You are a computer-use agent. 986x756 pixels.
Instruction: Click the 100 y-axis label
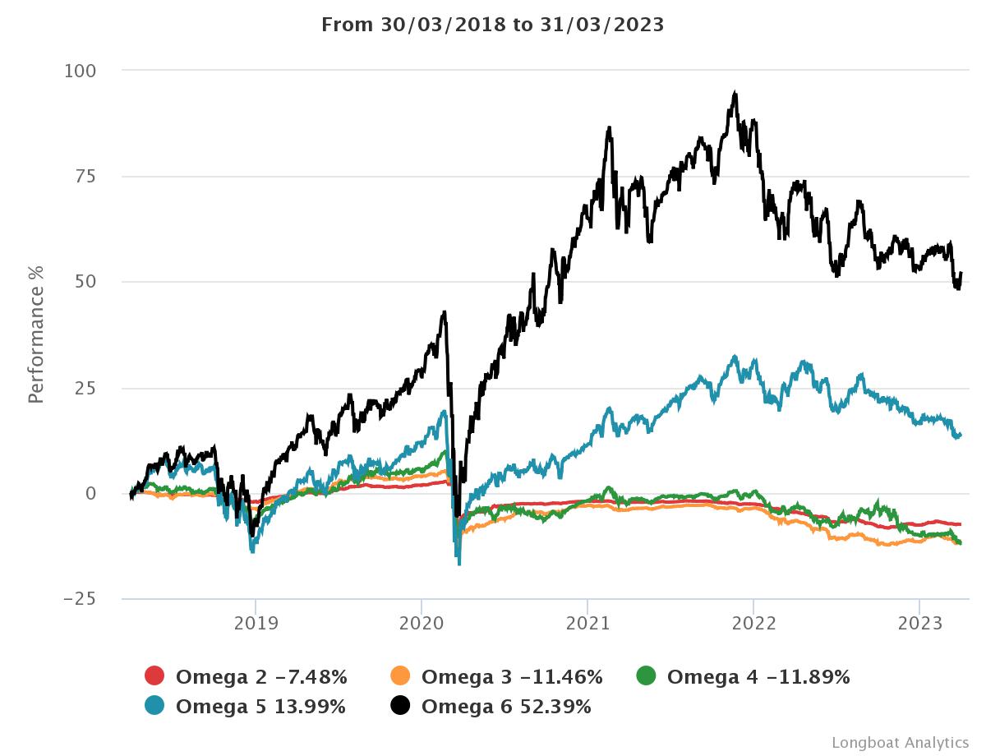(81, 71)
